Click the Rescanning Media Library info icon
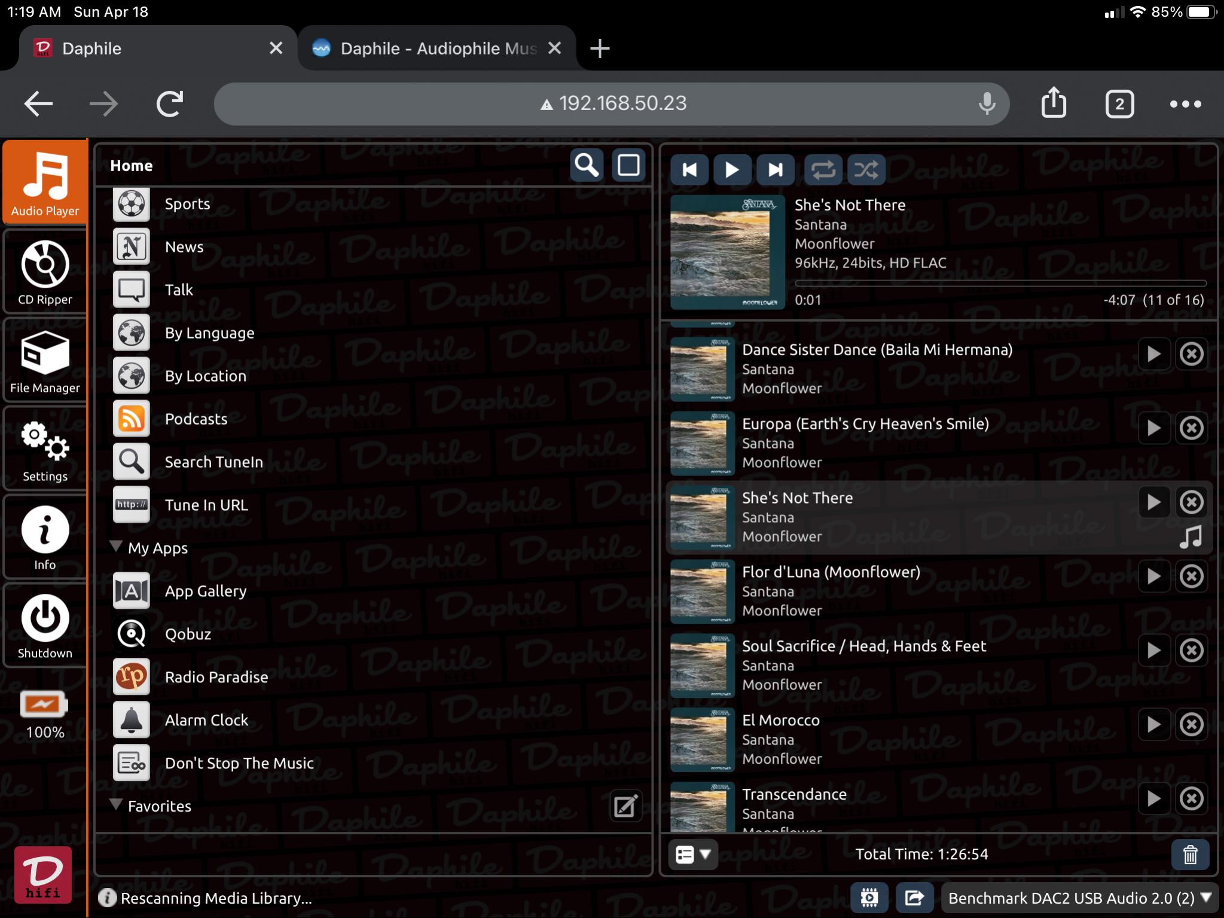The image size is (1224, 918). pyautogui.click(x=107, y=898)
